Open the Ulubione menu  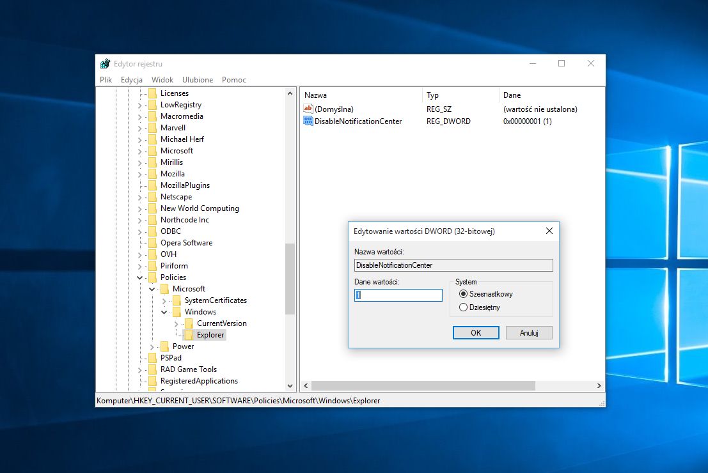(198, 80)
